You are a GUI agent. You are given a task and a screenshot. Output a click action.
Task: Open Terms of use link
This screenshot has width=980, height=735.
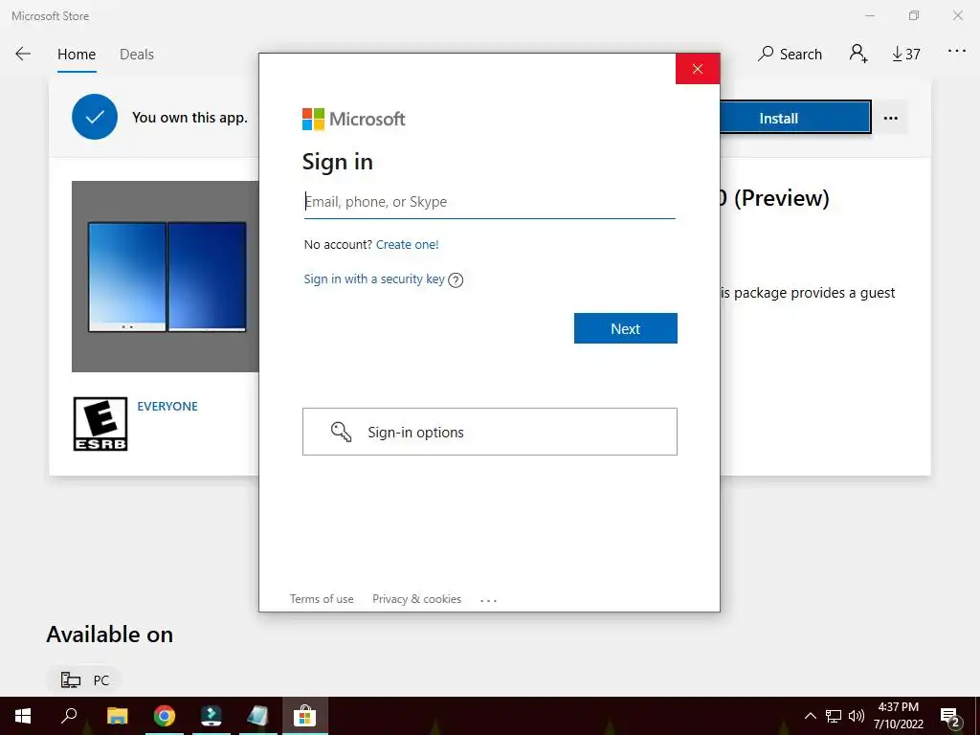[x=322, y=599]
